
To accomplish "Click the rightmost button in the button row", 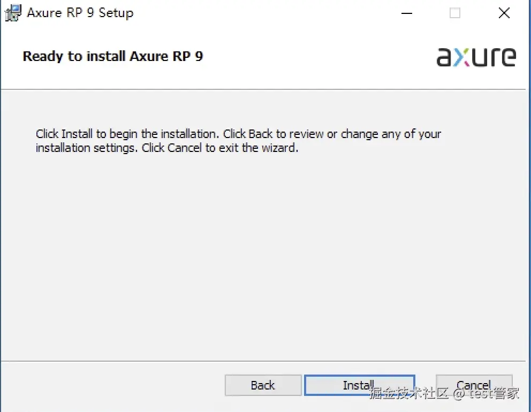I will (x=473, y=385).
